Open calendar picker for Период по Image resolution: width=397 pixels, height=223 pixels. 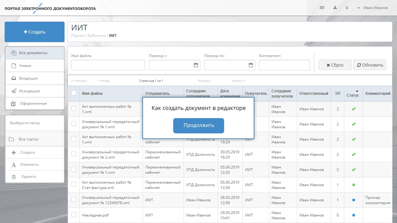(x=251, y=65)
